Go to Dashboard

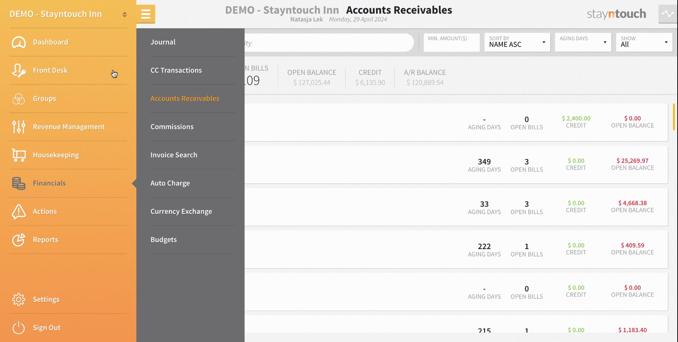pos(50,42)
